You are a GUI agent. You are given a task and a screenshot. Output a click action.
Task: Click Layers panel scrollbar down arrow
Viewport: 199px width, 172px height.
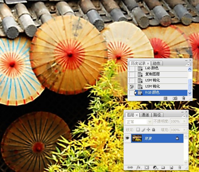186,162
